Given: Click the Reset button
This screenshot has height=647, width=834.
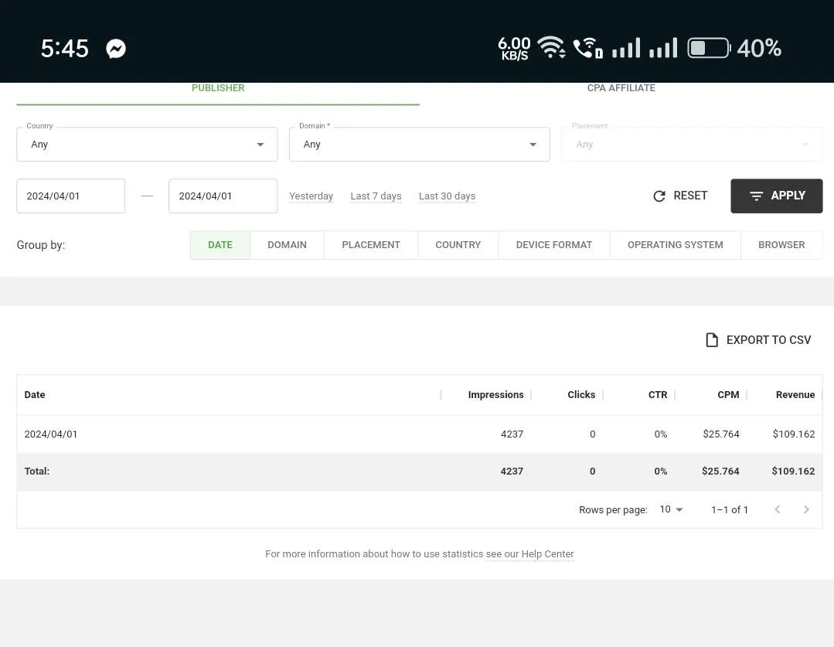Looking at the screenshot, I should (680, 196).
